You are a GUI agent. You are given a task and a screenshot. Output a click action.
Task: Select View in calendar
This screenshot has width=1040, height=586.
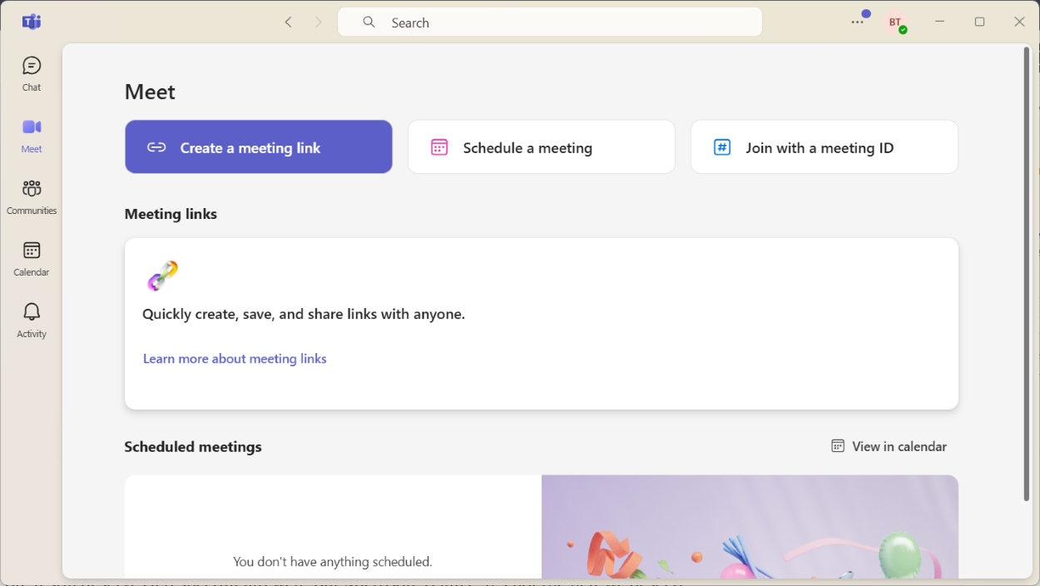tap(899, 445)
